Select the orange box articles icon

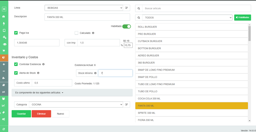pyautogui.click(x=4, y=58)
